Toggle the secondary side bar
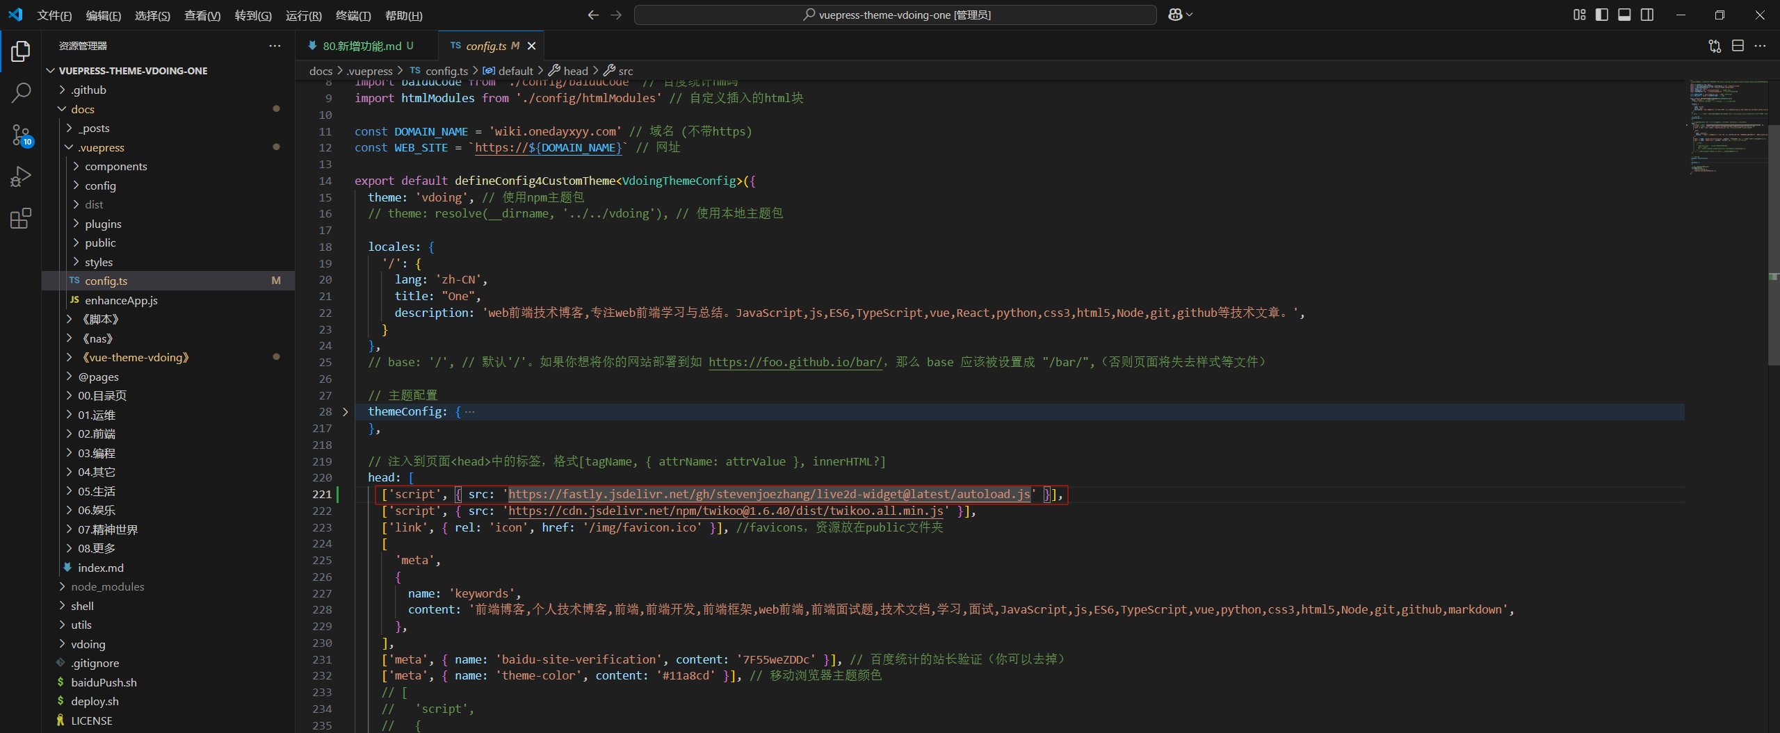Image resolution: width=1780 pixels, height=733 pixels. (x=1647, y=15)
